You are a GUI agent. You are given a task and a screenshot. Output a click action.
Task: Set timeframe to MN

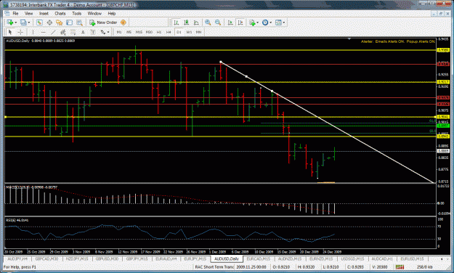point(198,32)
